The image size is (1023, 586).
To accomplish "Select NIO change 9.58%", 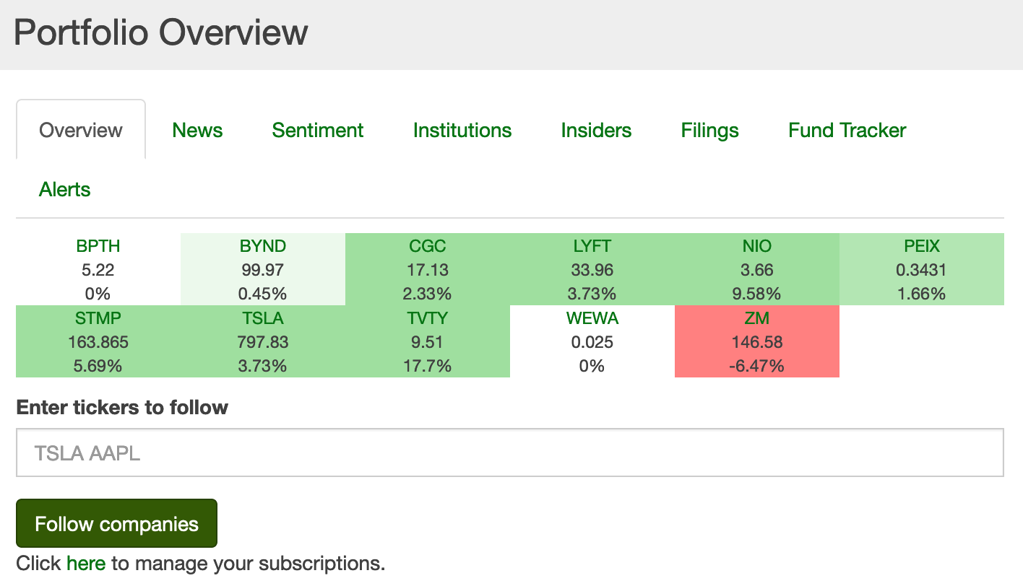I will pyautogui.click(x=757, y=294).
